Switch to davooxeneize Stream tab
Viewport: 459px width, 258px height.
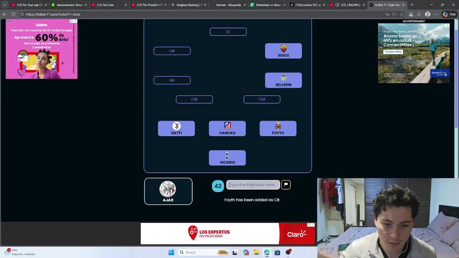(69, 5)
